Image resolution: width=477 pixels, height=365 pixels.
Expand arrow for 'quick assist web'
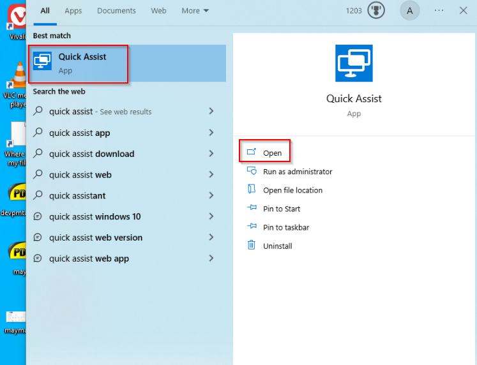pyautogui.click(x=211, y=174)
